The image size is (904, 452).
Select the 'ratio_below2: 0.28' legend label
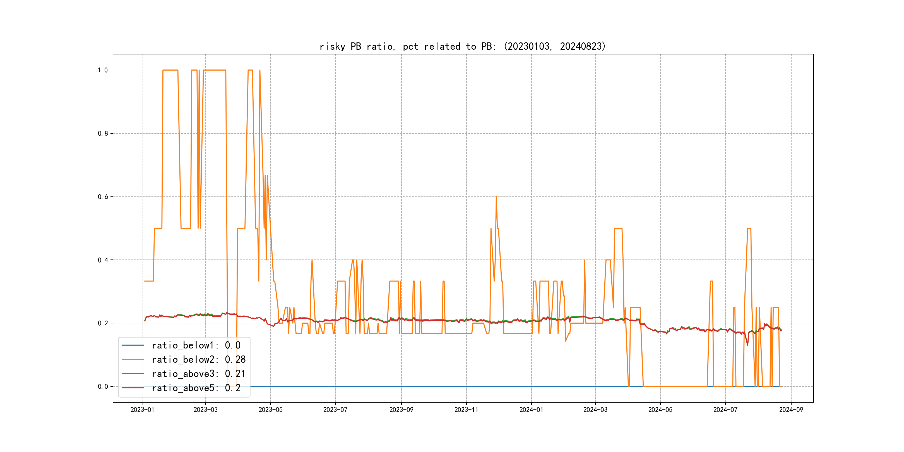point(198,359)
